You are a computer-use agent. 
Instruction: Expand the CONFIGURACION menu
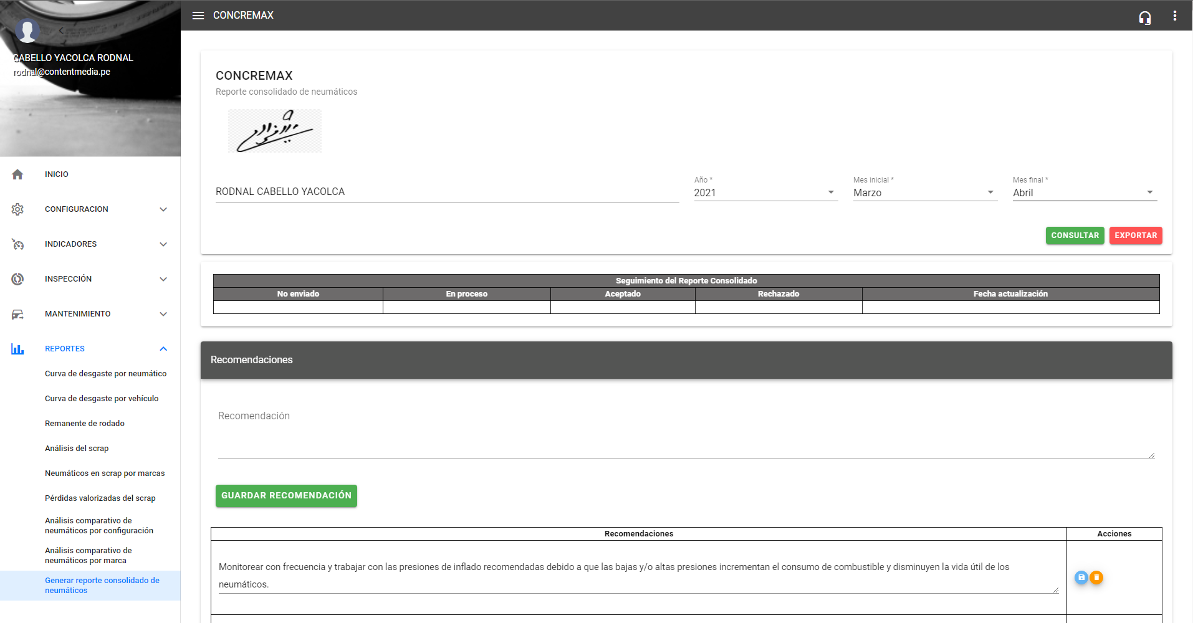coord(90,209)
